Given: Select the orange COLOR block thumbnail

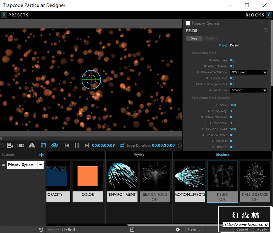Looking at the screenshot, I should point(87,176).
